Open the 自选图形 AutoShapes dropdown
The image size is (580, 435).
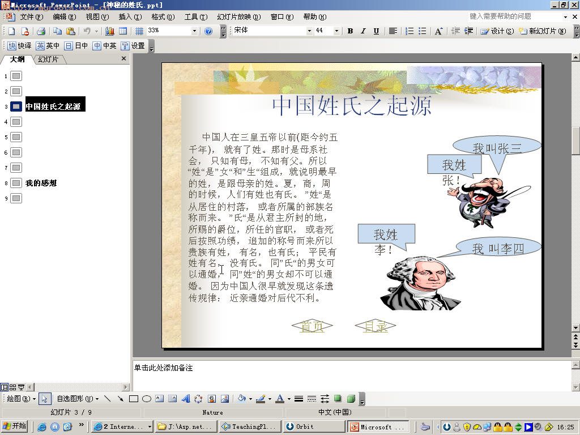[77, 399]
